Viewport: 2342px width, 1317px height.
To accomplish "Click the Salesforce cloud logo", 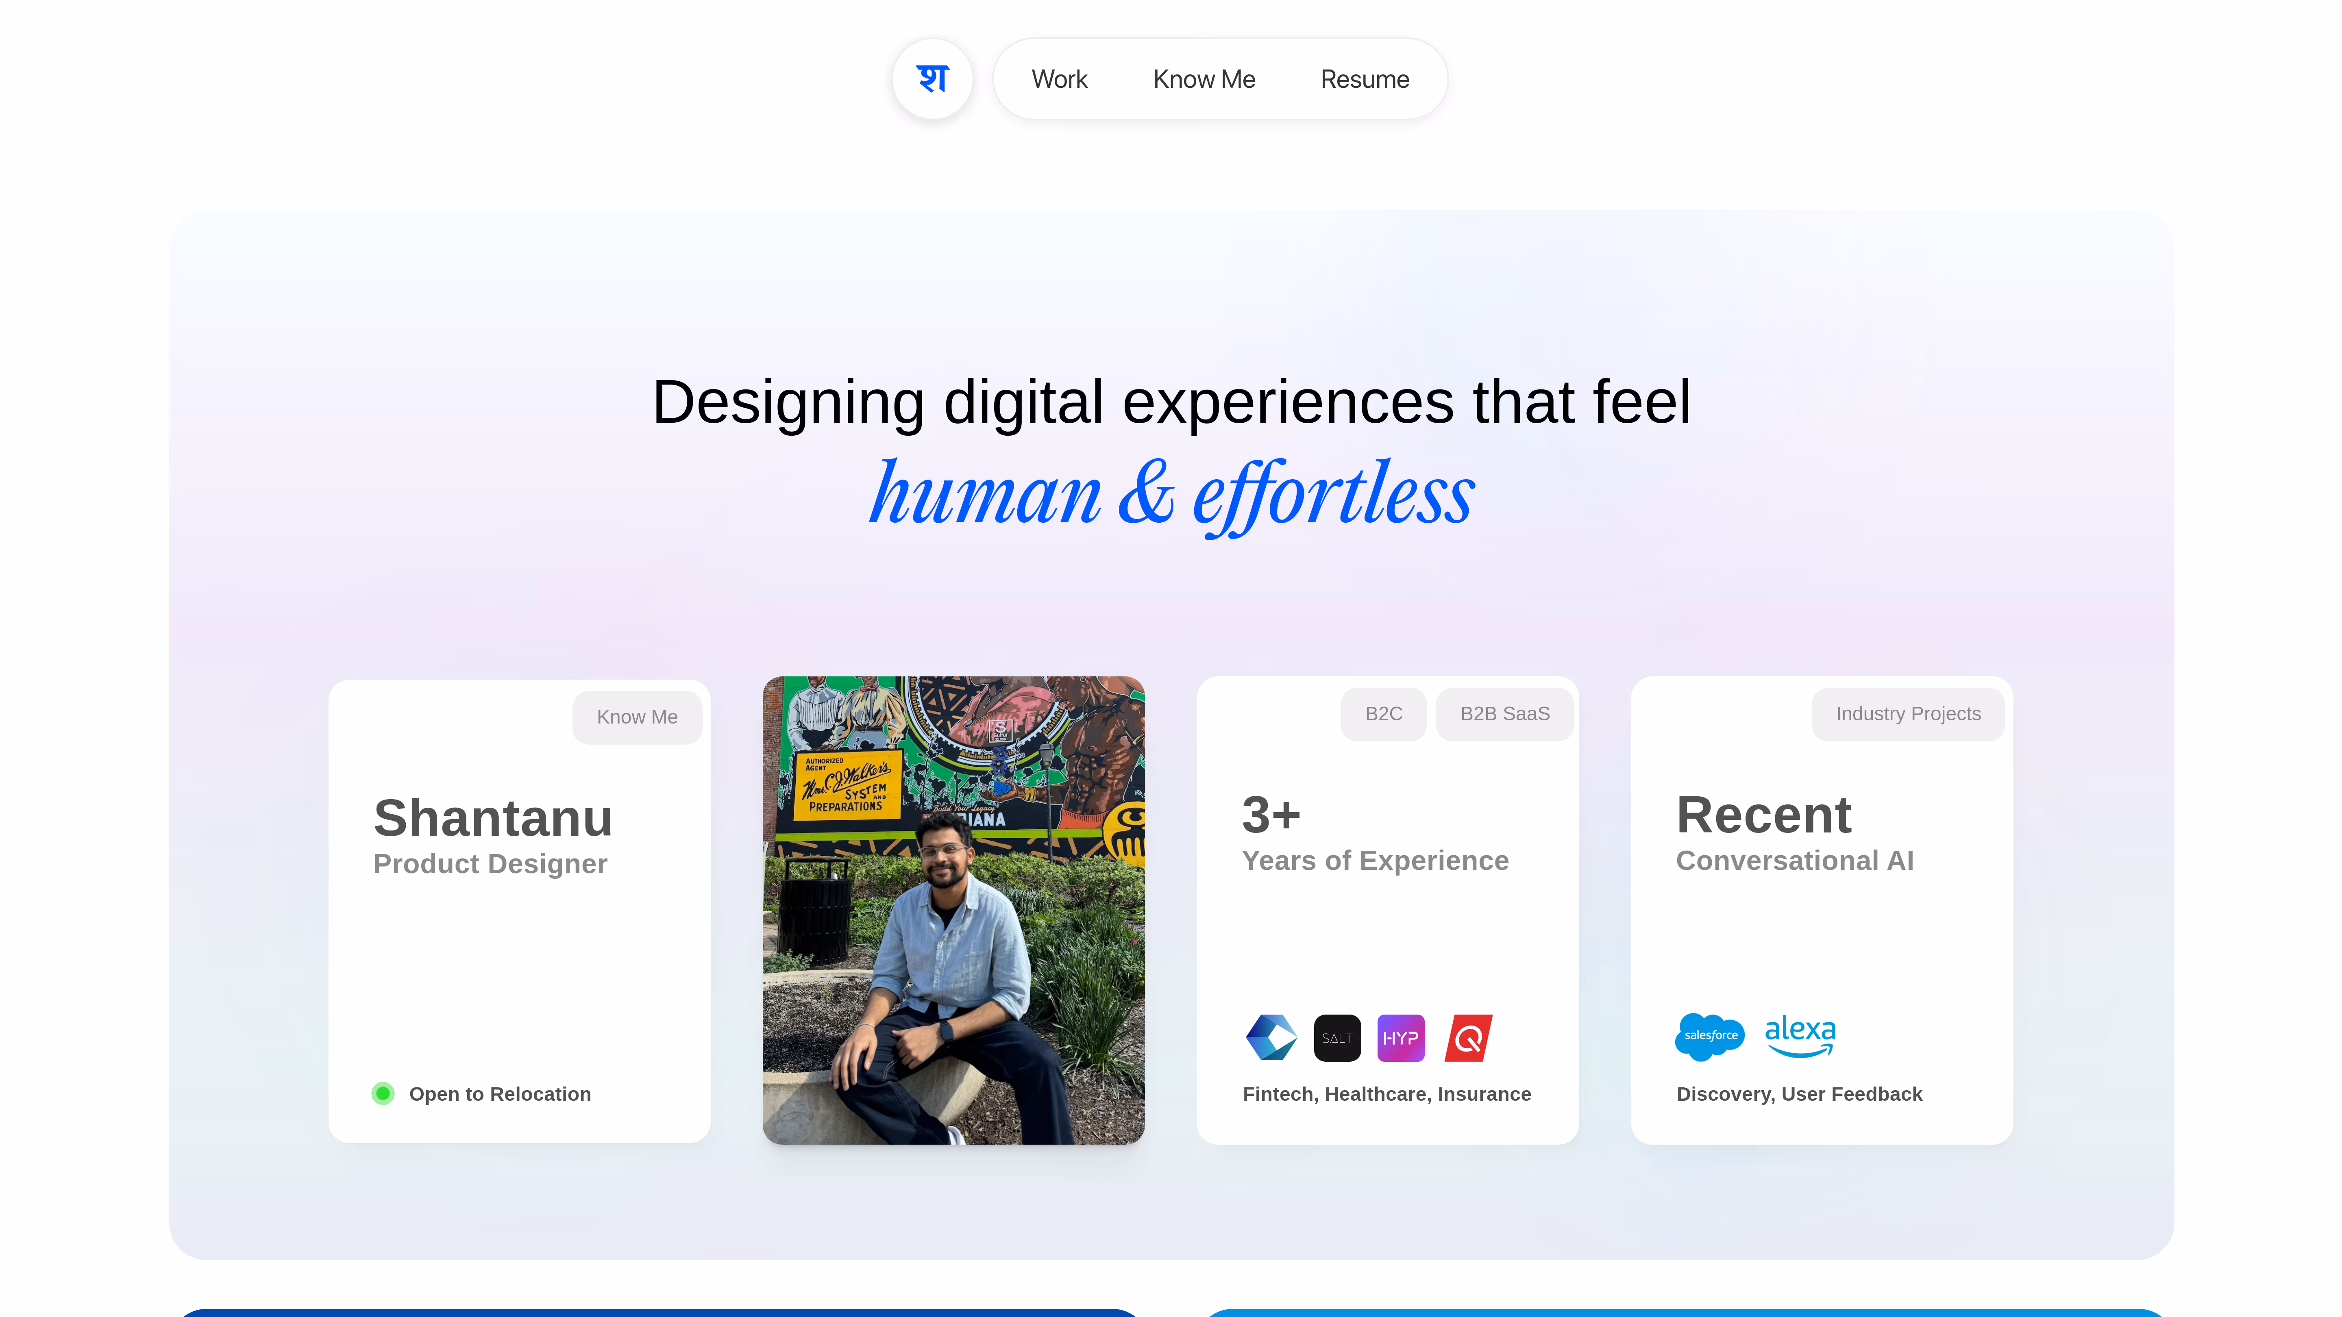I will (x=1709, y=1035).
